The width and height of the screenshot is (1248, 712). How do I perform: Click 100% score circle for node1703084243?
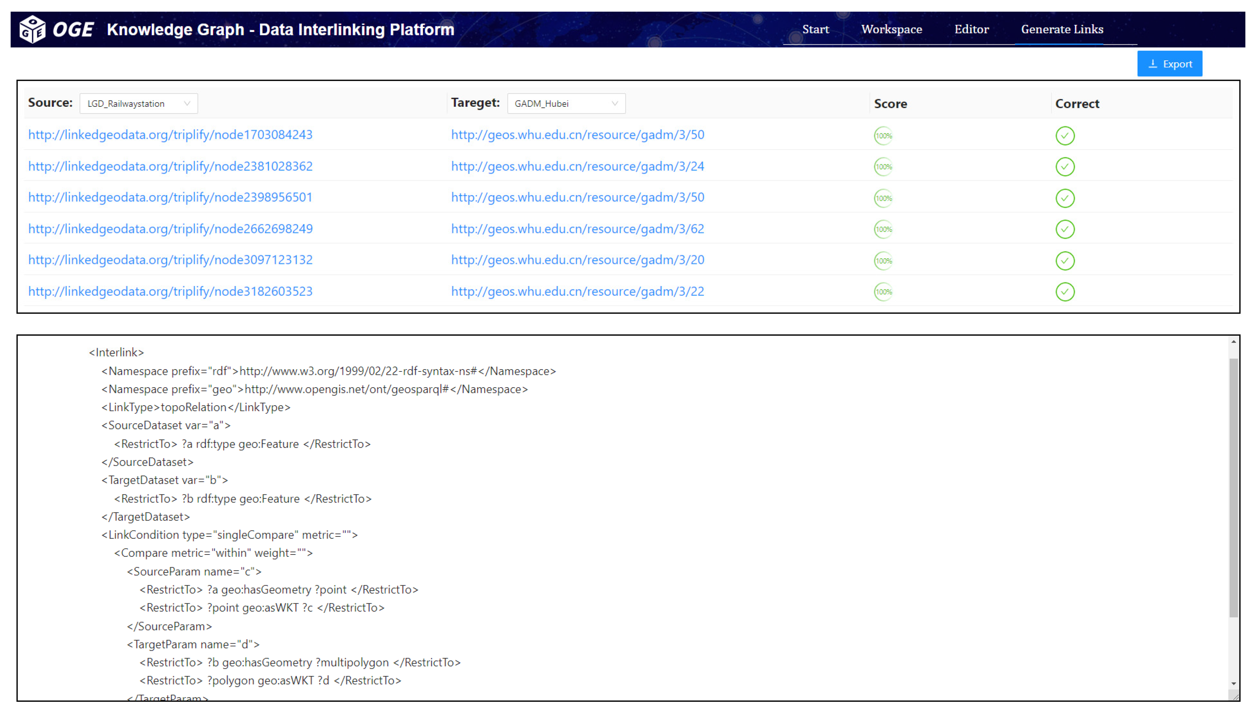pos(883,135)
